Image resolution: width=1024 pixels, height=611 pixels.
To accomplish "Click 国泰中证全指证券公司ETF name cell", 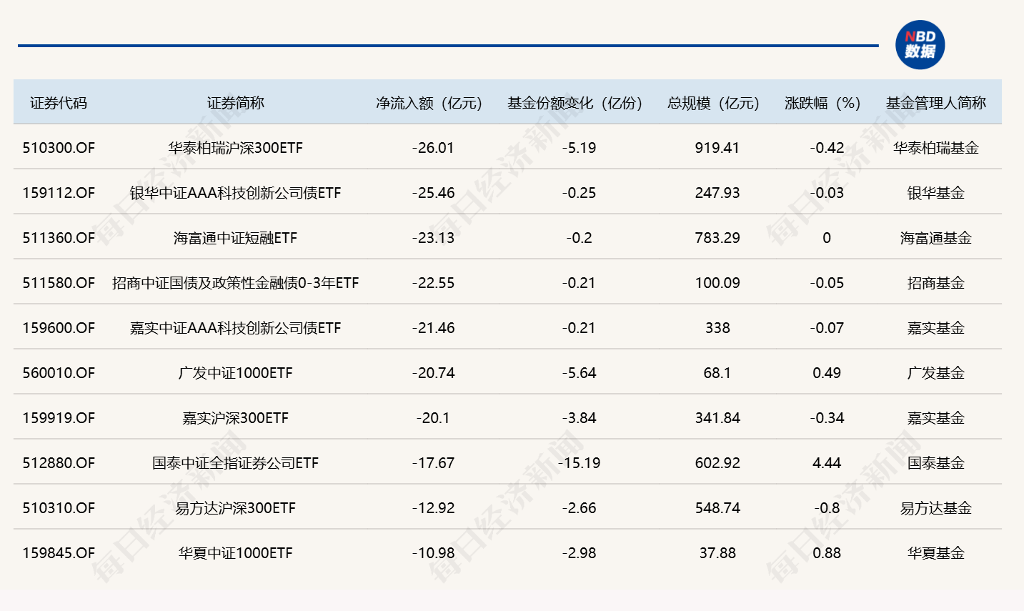I will (236, 463).
